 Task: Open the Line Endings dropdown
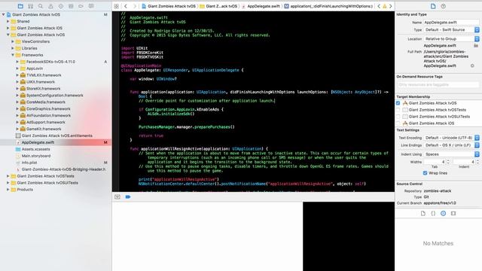(x=452, y=145)
